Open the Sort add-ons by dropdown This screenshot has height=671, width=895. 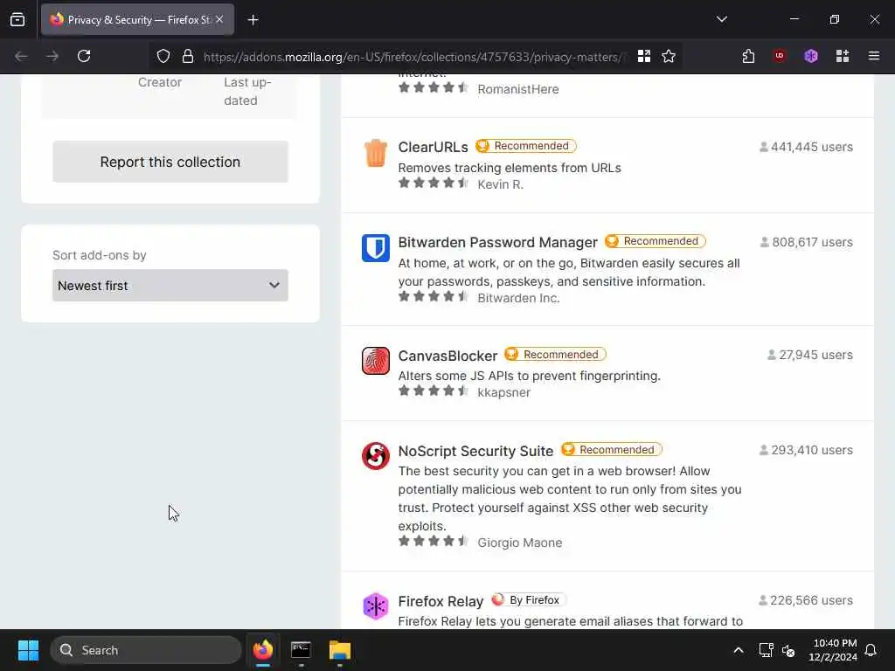[x=170, y=286]
